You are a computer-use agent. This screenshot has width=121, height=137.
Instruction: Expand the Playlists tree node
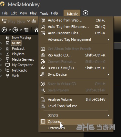coord(1,54)
